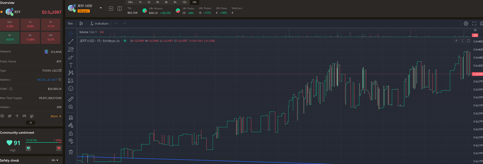Screen dimensions: 483x164
Task: Open the chart patterns tool
Action: click(71, 73)
